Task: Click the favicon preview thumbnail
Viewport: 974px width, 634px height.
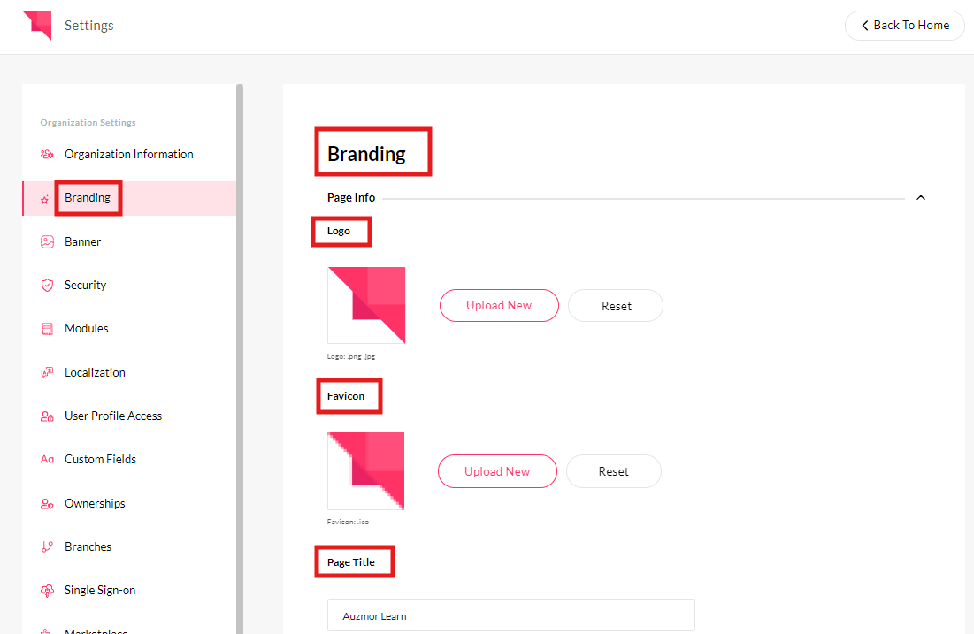Action: point(366,471)
